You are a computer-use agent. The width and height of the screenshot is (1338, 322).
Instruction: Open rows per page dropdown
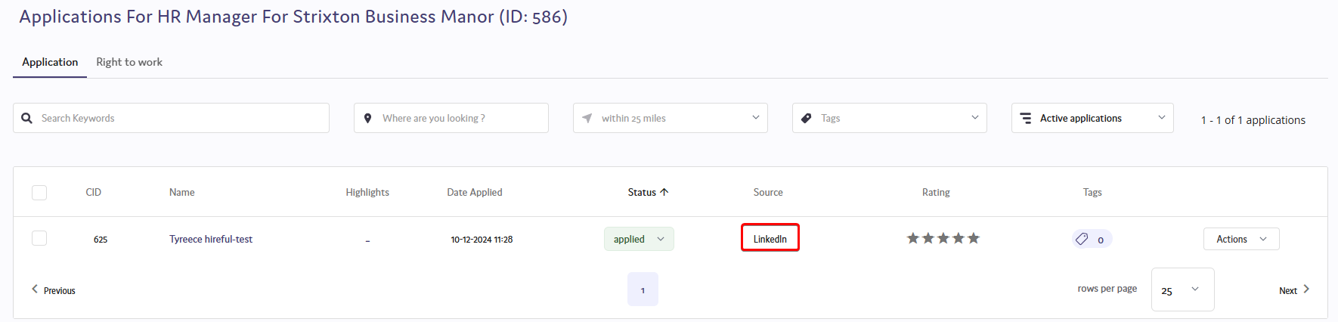pos(1182,289)
